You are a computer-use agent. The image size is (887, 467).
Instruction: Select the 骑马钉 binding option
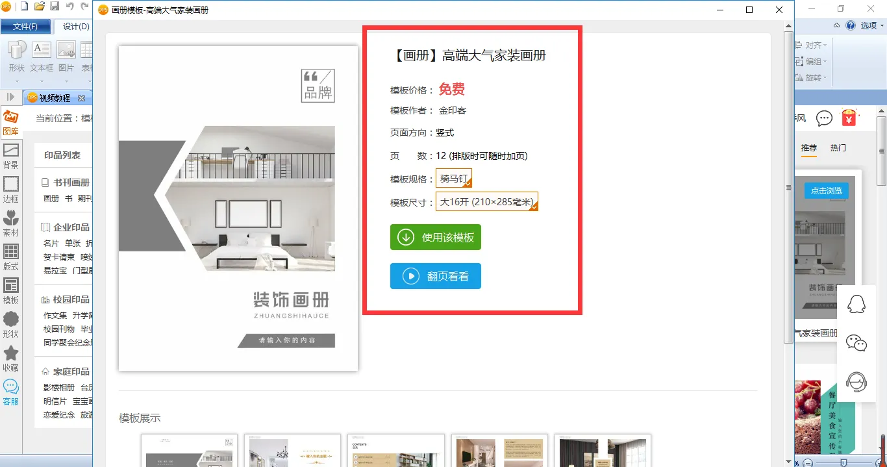pyautogui.click(x=454, y=179)
